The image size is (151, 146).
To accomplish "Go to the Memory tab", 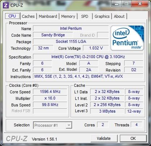I will coord(68,16).
